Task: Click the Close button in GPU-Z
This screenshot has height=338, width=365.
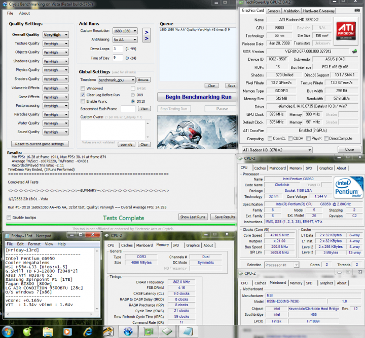Action: (x=349, y=150)
